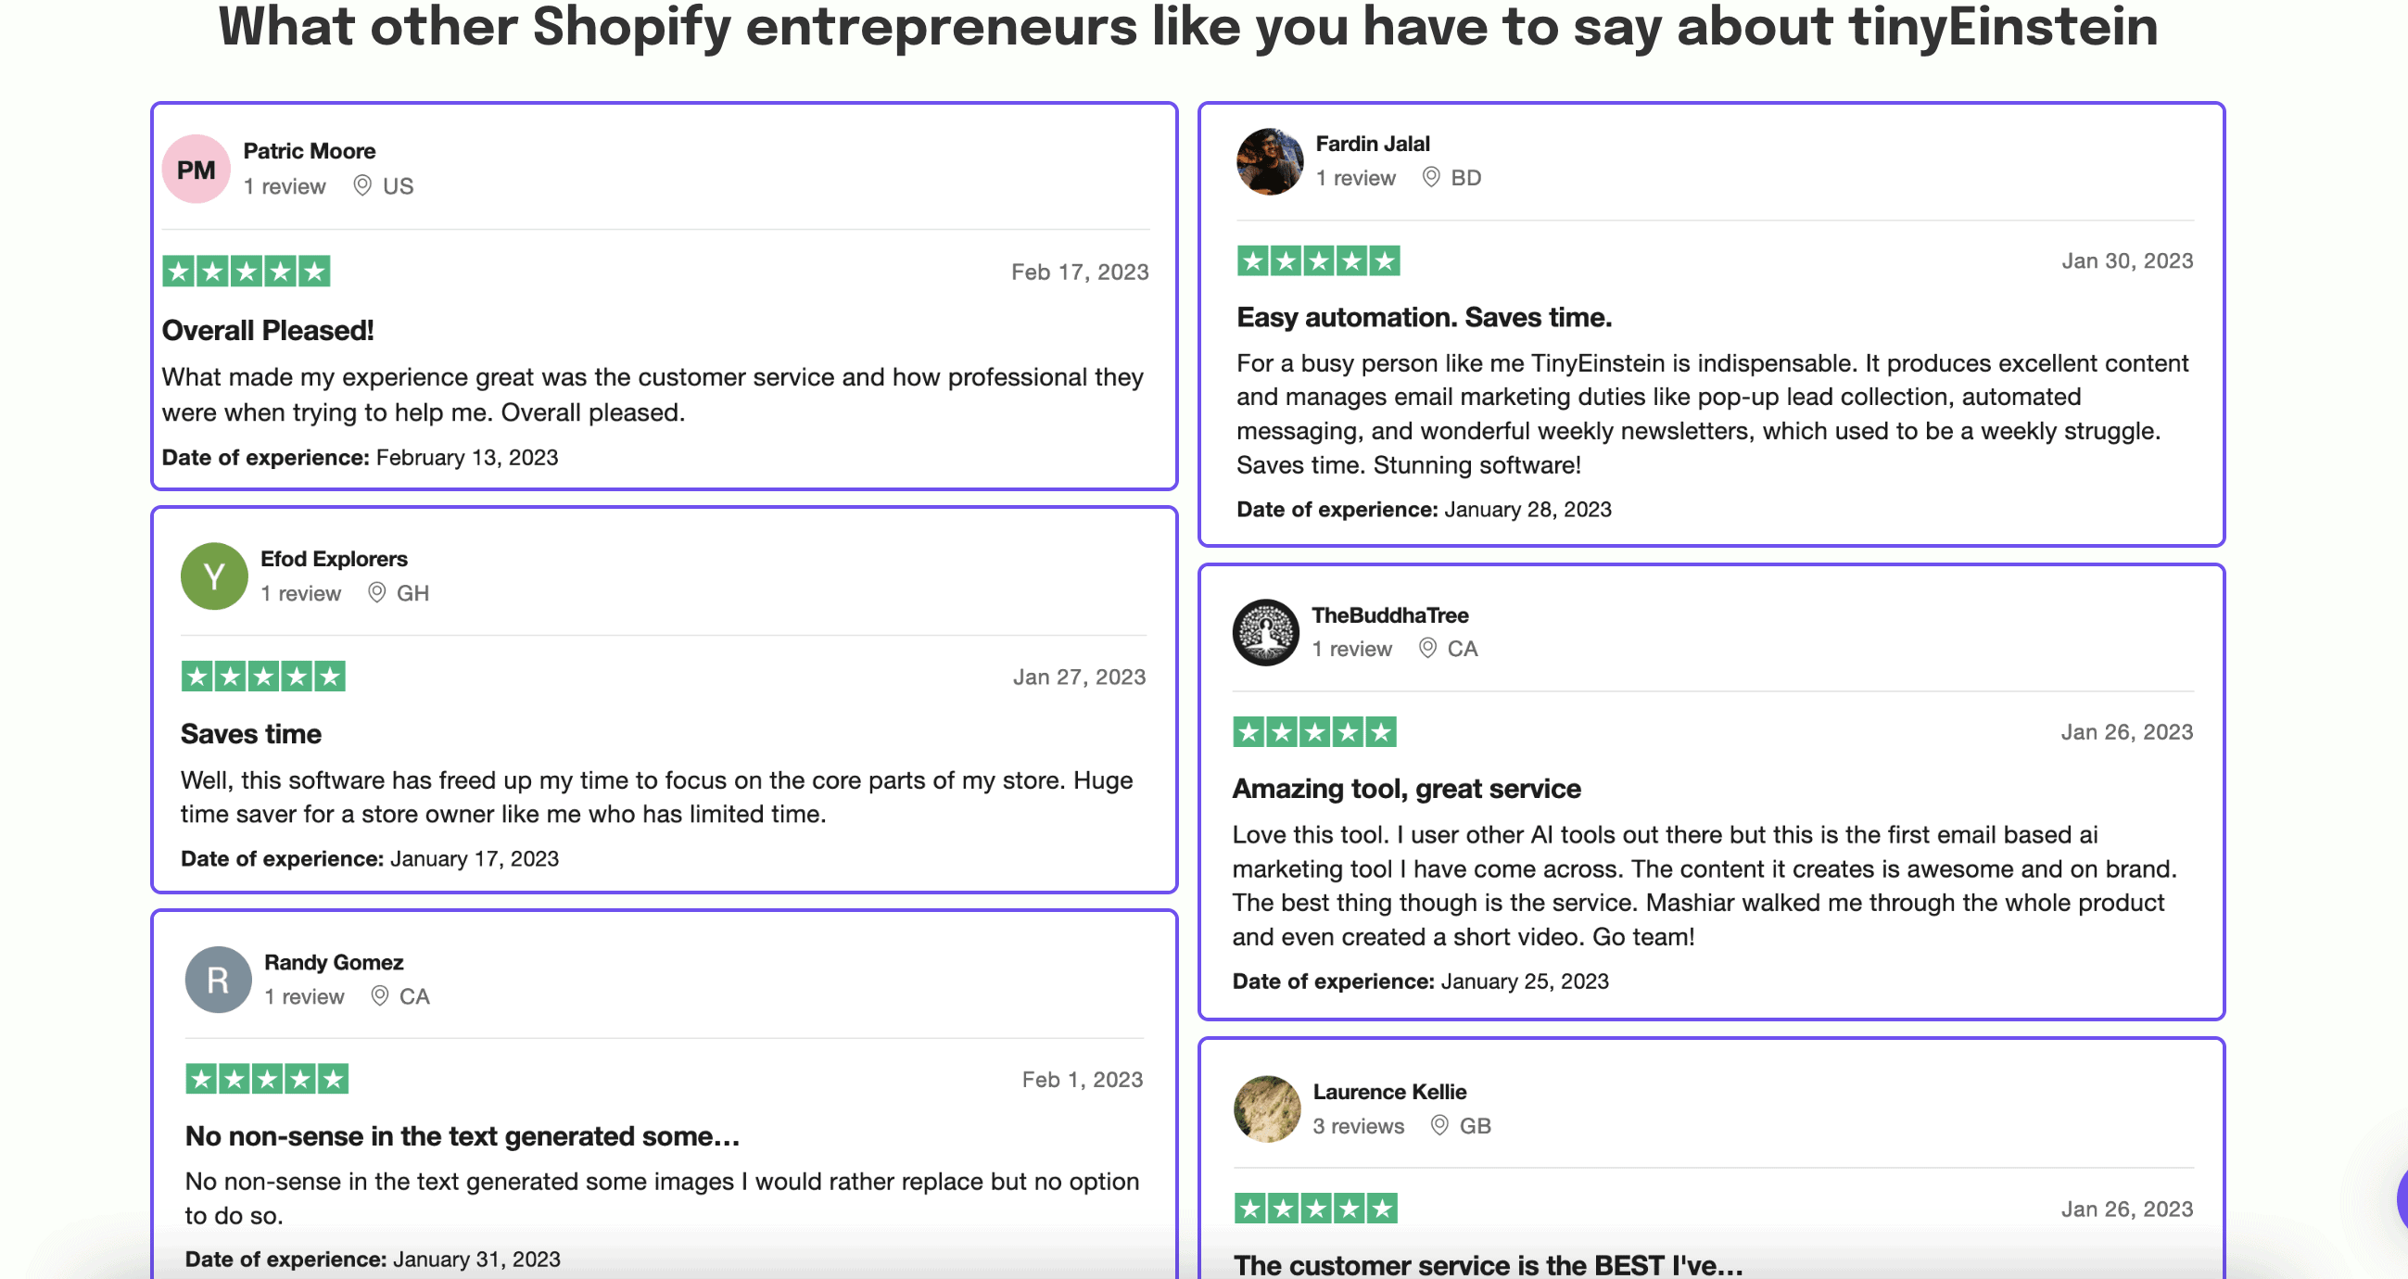The height and width of the screenshot is (1279, 2408).
Task: Click Fardin Jalal's profile photo
Action: pos(1269,162)
